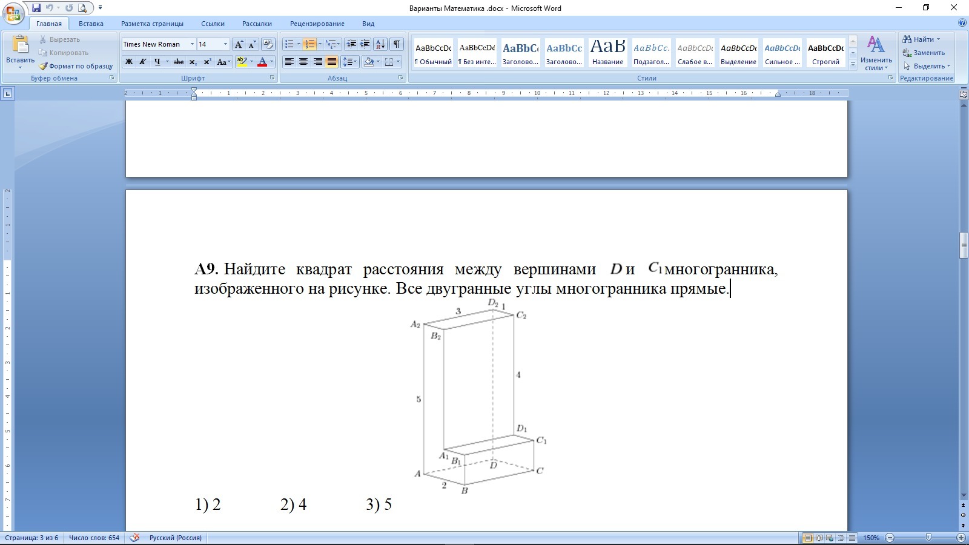The width and height of the screenshot is (969, 545).
Task: Open the Word help icon
Action: click(962, 23)
